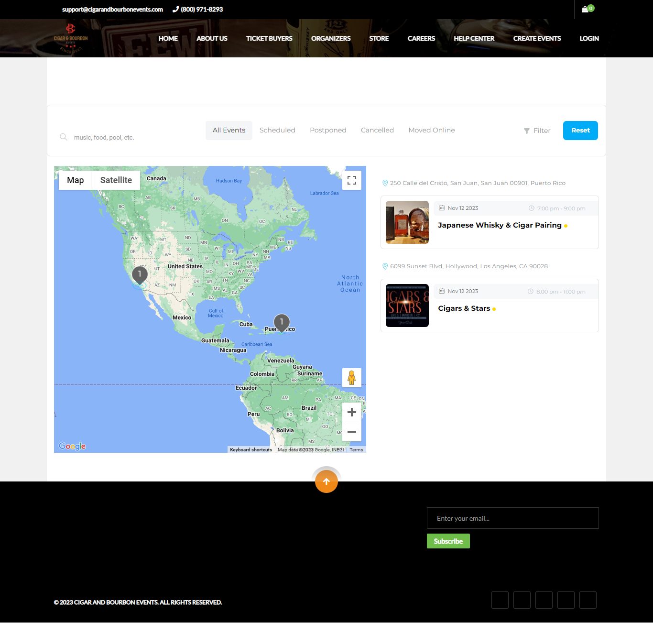Click the map marker over Puerto Rico
Image resolution: width=653 pixels, height=623 pixels.
coord(282,323)
